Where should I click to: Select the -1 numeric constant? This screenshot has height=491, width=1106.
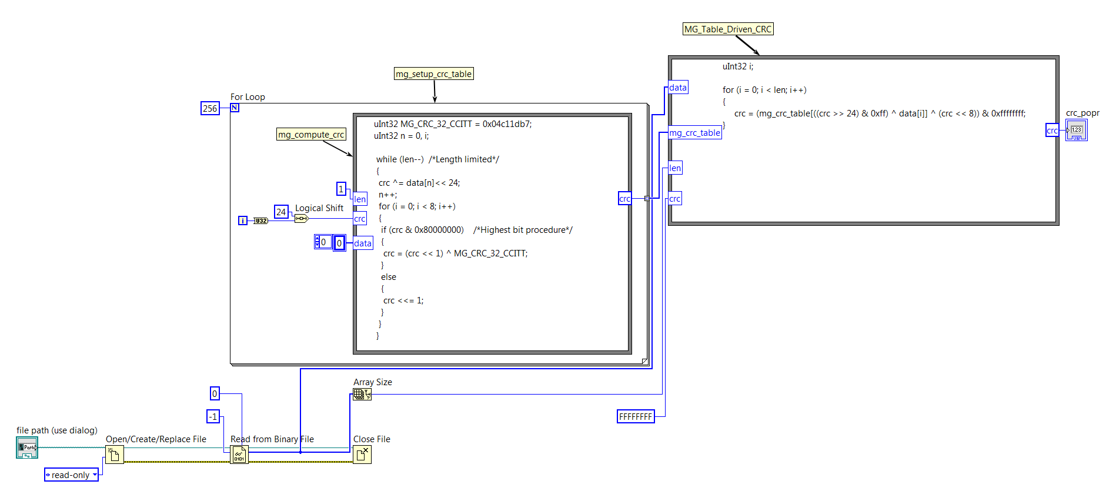click(213, 417)
